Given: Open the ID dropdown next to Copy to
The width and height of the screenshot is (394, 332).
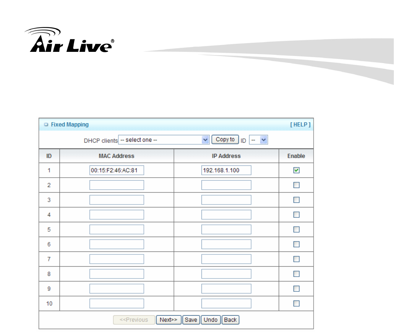Looking at the screenshot, I should pos(258,140).
